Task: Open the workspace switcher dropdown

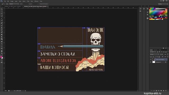Action: pyautogui.click(x=163, y=4)
